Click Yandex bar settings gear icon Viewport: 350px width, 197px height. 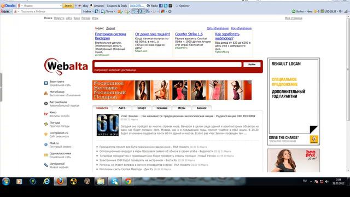[170, 11]
